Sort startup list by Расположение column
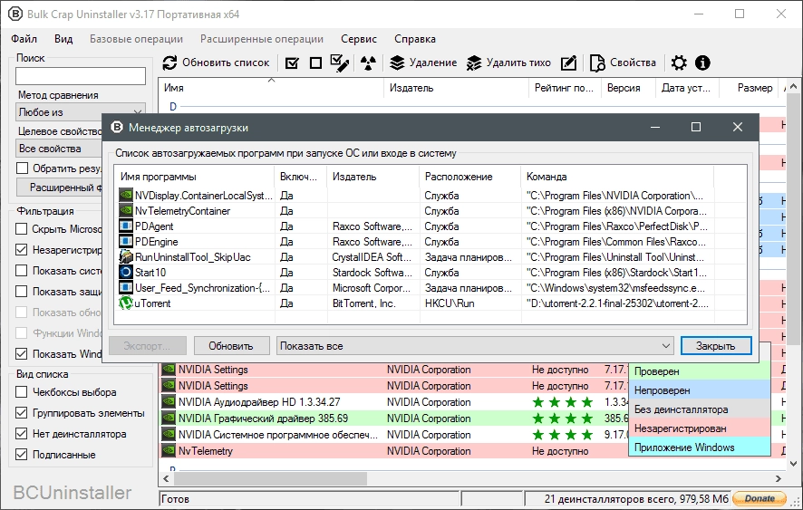803x510 pixels. tap(470, 177)
